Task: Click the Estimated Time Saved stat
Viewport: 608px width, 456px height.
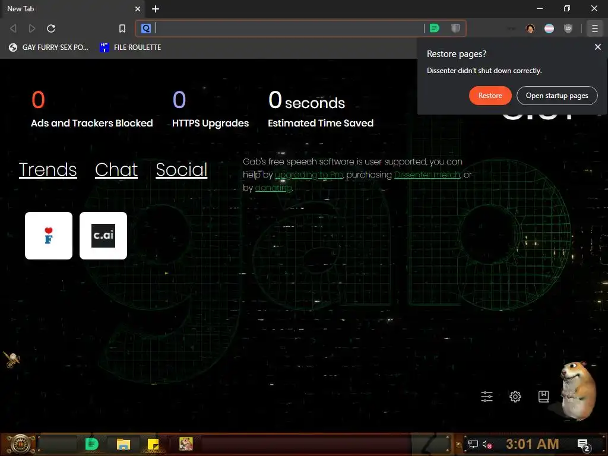Action: (x=321, y=109)
